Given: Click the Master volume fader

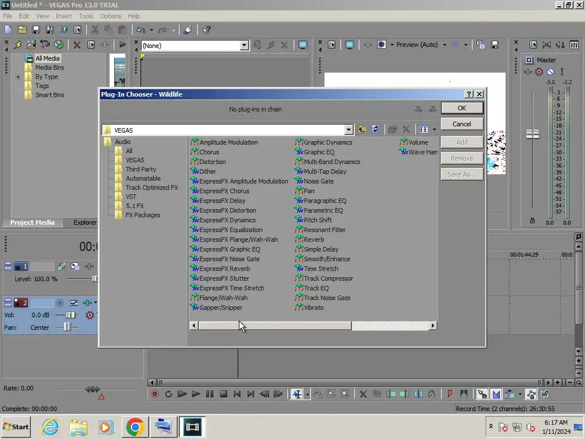Looking at the screenshot, I should tap(532, 134).
